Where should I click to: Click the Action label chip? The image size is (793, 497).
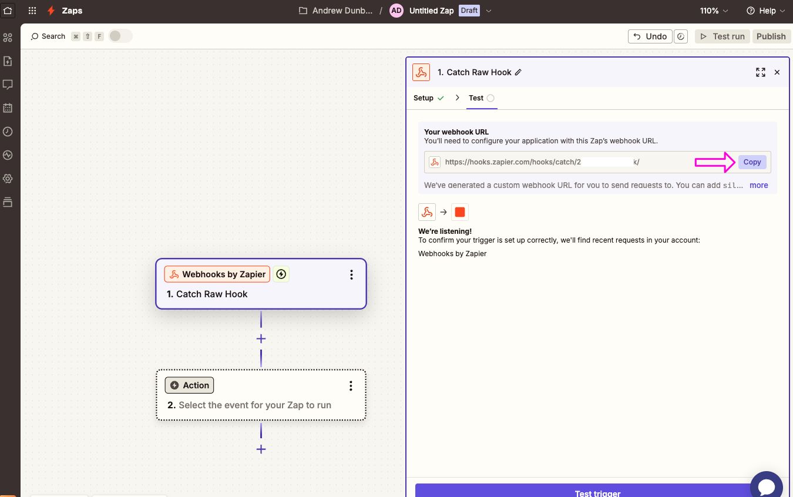pyautogui.click(x=189, y=385)
